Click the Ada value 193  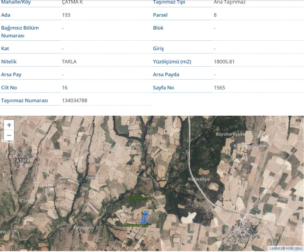pos(66,15)
